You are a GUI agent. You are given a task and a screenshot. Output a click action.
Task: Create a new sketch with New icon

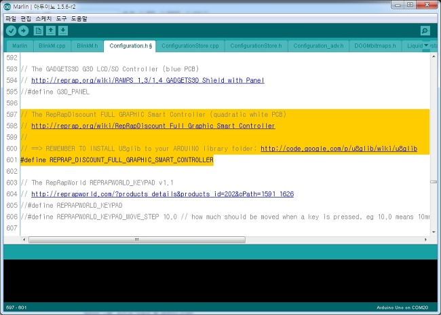pos(38,31)
